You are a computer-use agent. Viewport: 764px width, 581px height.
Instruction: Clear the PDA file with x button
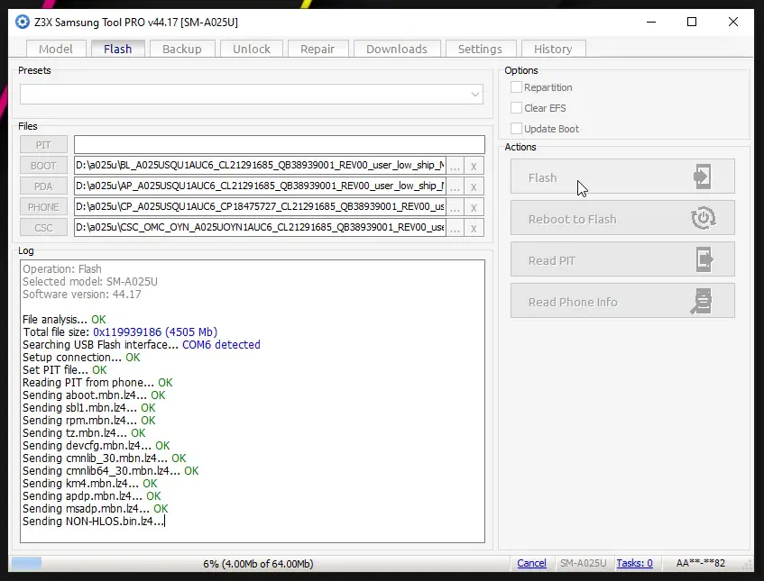click(474, 186)
